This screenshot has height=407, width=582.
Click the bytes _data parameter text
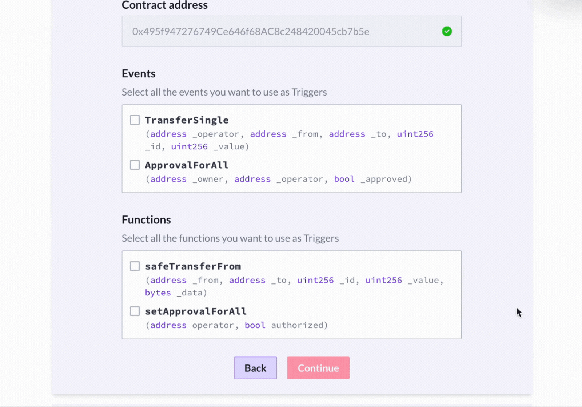click(176, 293)
